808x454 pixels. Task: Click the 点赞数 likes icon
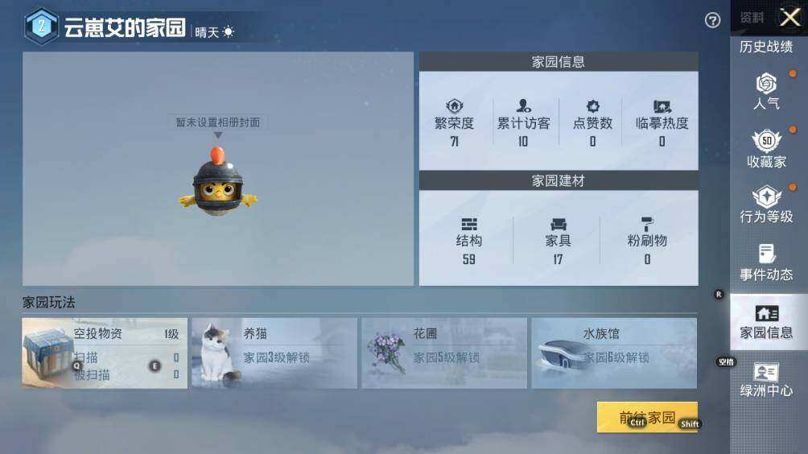tap(592, 106)
